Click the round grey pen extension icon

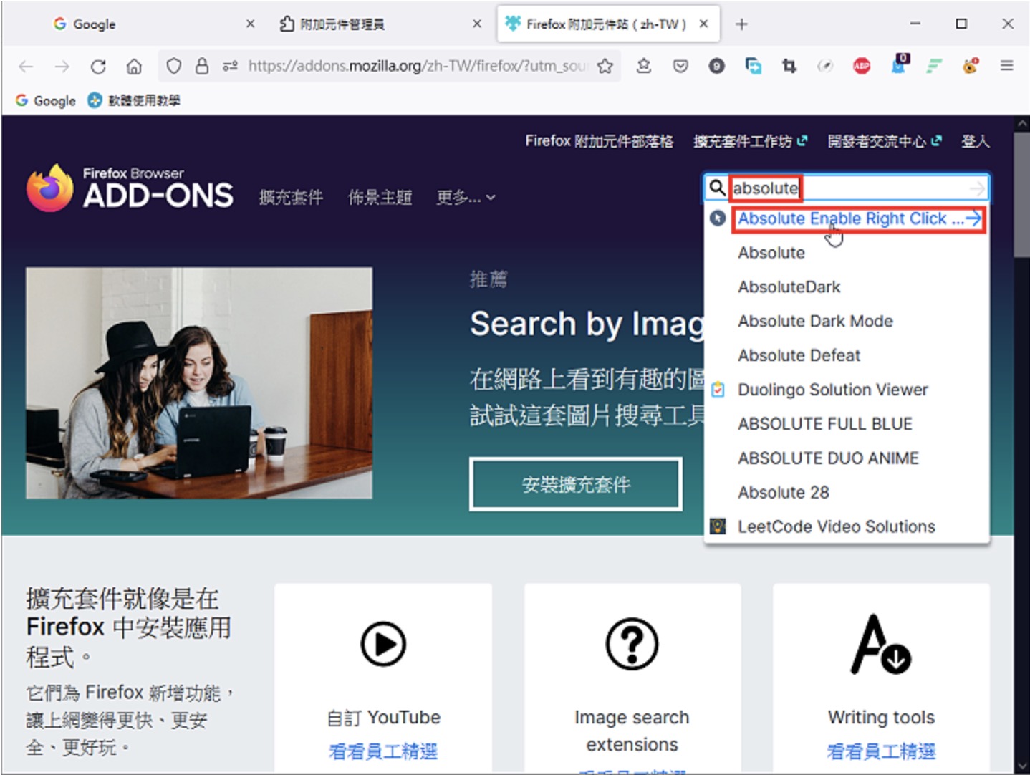tap(825, 67)
